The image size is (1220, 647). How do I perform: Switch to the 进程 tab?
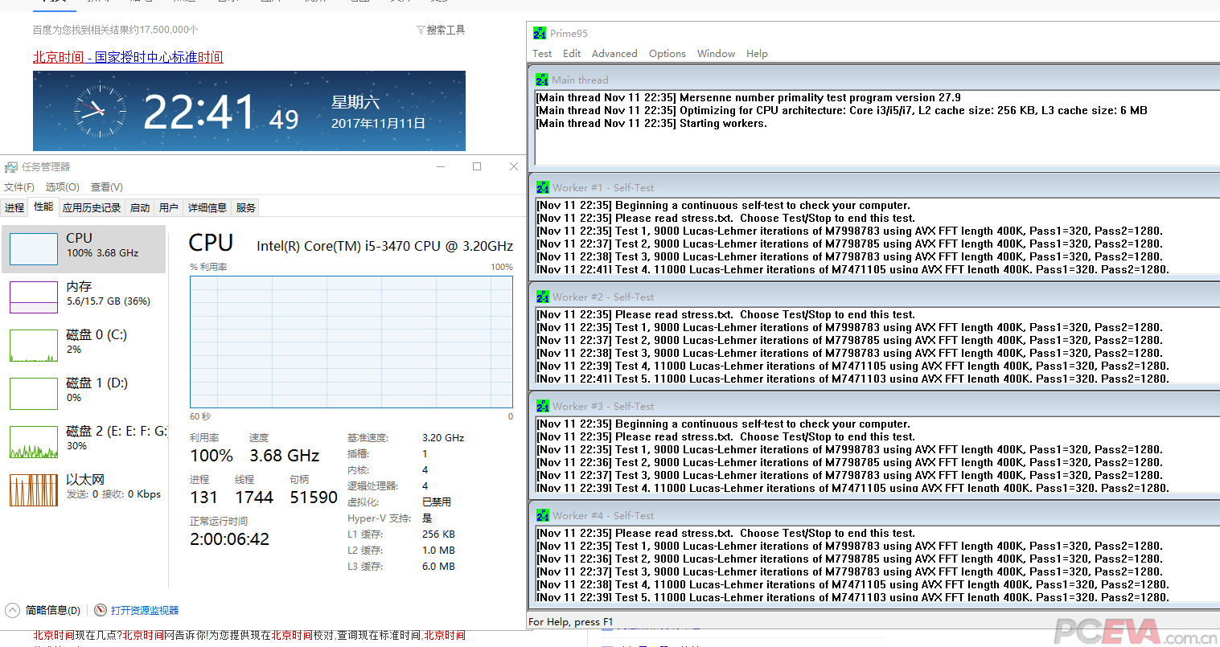pos(14,207)
